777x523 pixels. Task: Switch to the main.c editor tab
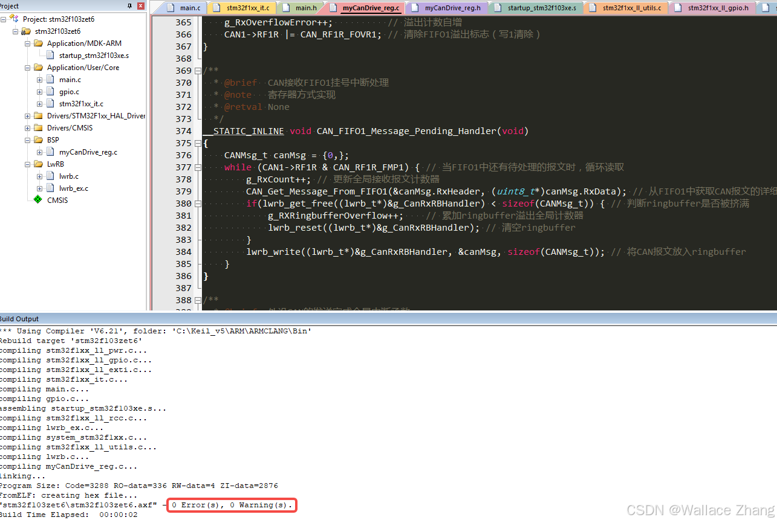185,8
